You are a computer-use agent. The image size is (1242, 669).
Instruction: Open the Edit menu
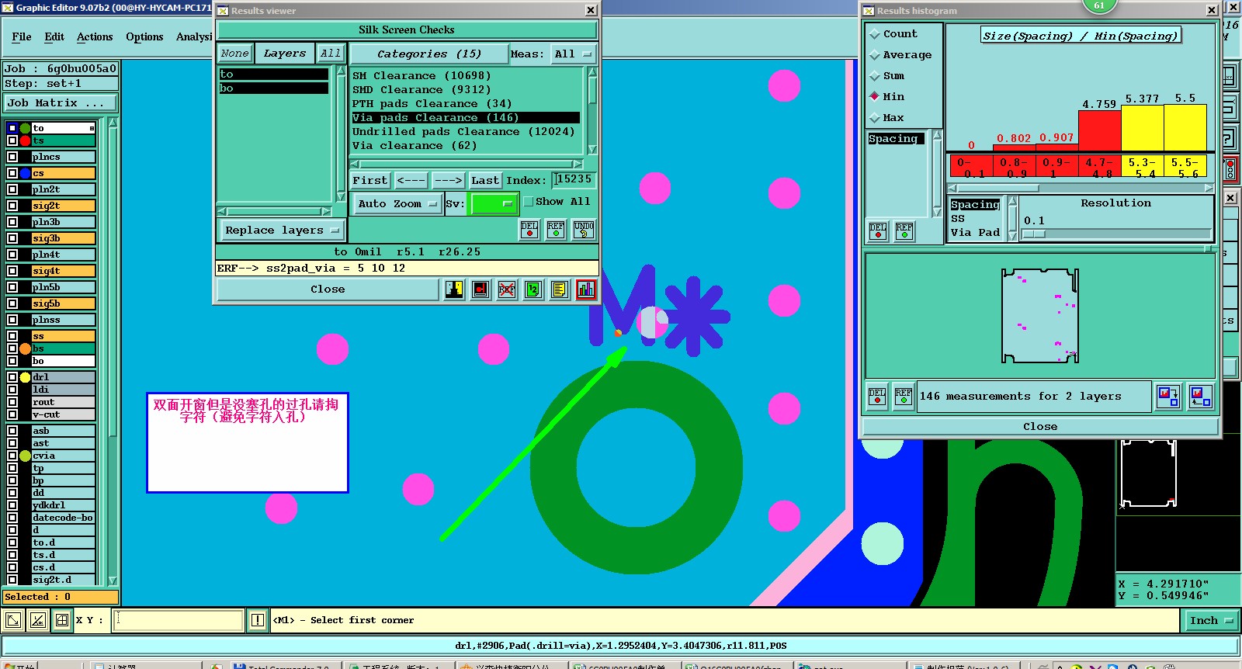[x=54, y=37]
